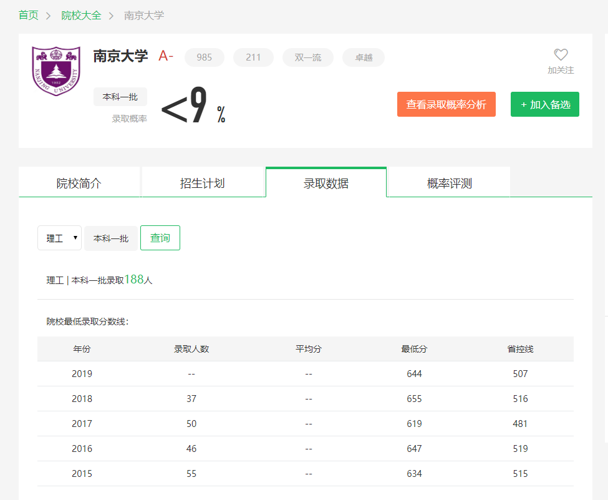
Task: Click the 本科一批 badge beside the admission probability
Action: [120, 97]
